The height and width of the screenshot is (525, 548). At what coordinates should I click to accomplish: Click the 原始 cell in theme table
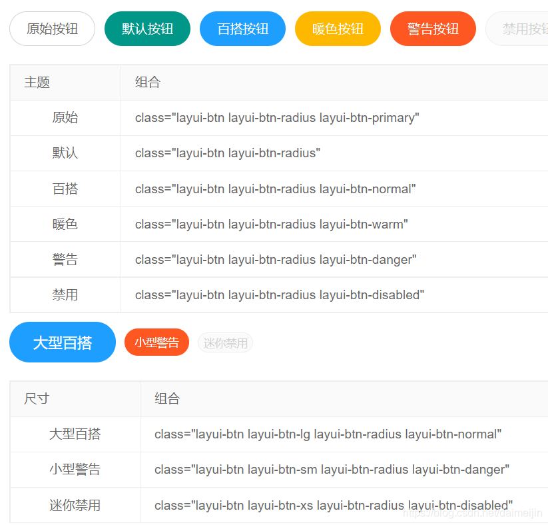[65, 118]
